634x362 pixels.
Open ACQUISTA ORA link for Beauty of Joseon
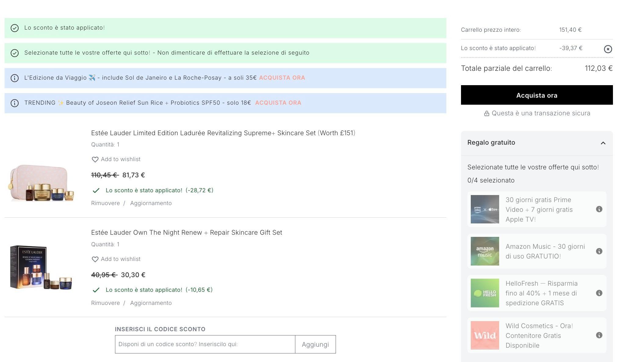[278, 103]
